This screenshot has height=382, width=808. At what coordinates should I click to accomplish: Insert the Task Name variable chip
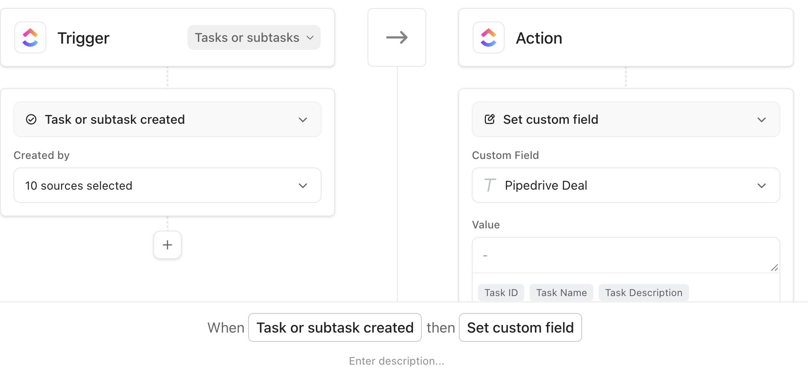click(561, 293)
